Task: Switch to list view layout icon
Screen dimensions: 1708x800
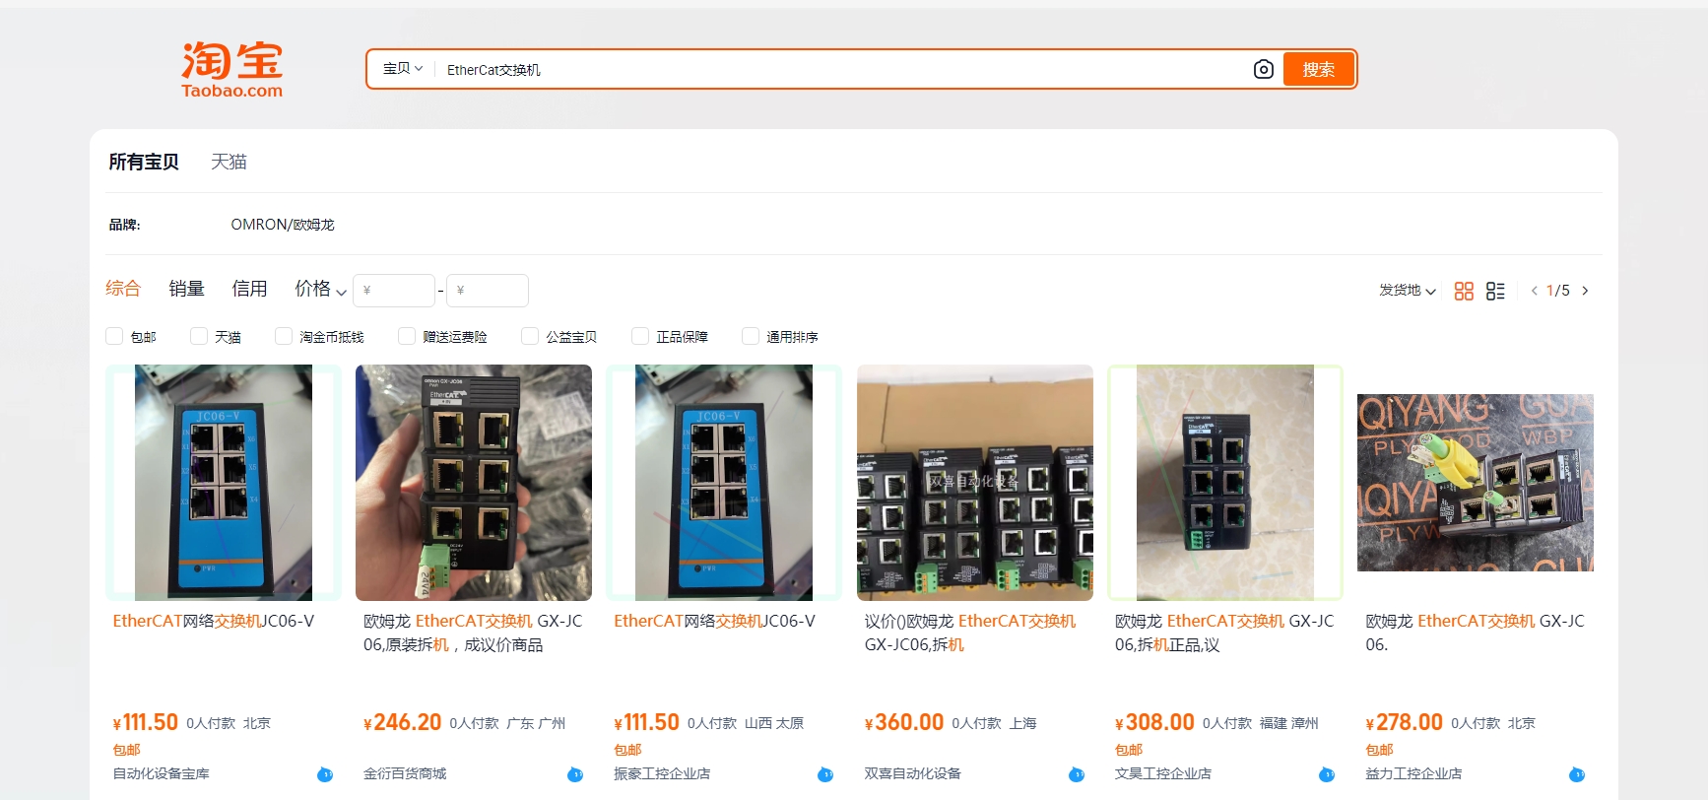Action: [x=1495, y=291]
